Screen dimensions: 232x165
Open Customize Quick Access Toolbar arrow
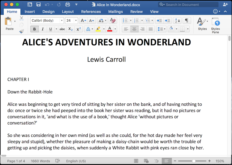(76, 5)
